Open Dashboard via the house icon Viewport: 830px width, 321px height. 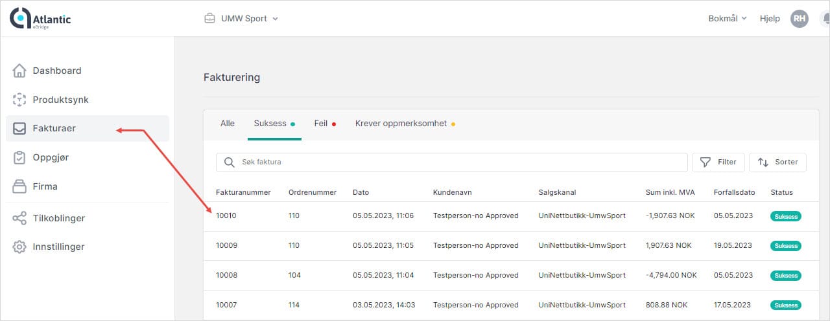point(19,71)
